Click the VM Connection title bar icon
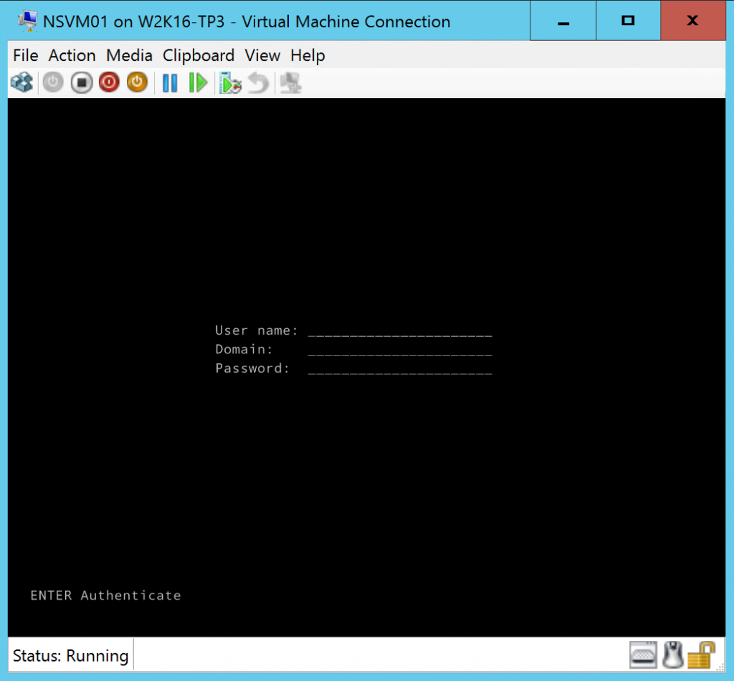 27,21
